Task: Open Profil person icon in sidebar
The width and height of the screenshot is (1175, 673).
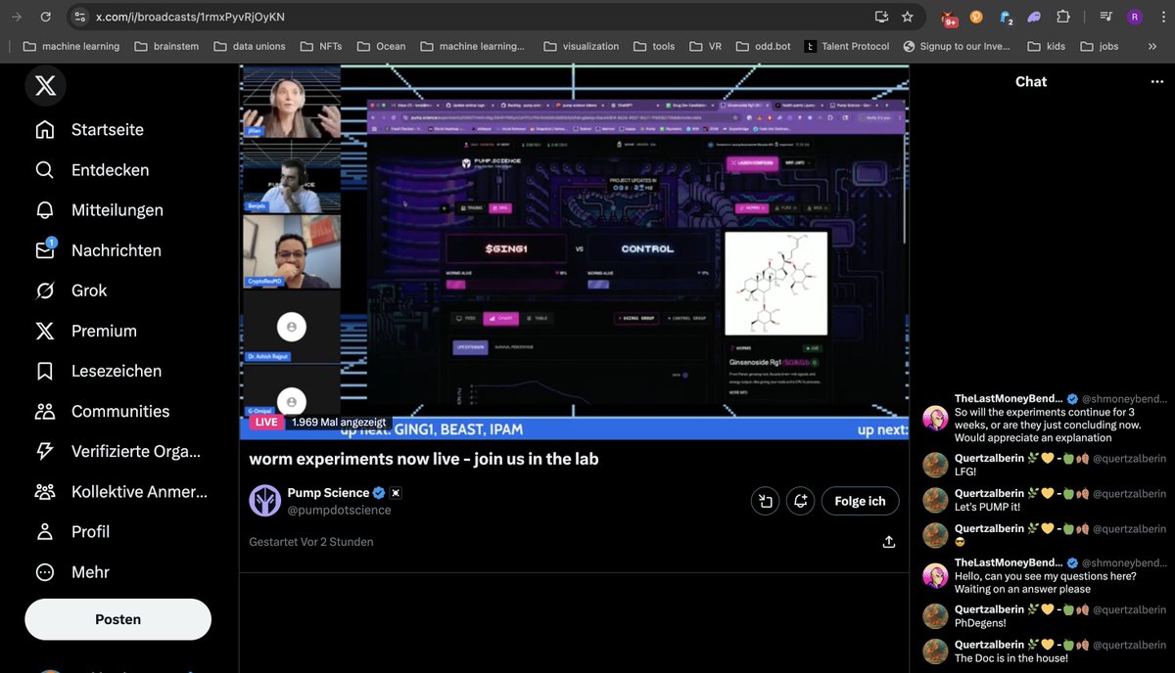Action: pos(45,531)
